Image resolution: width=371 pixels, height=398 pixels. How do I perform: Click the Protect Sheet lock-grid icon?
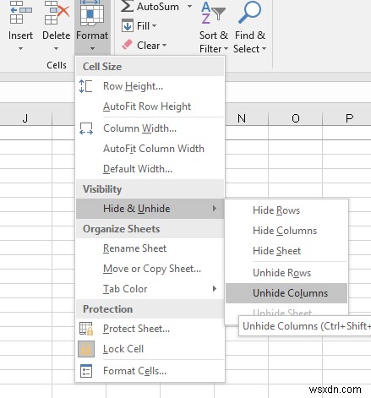86,329
